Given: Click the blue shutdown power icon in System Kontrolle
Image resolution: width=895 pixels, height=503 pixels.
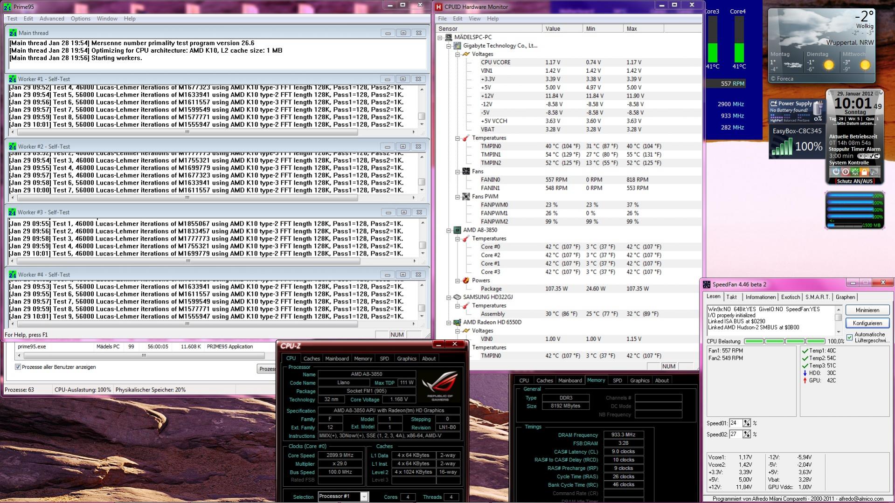Looking at the screenshot, I should coord(836,172).
